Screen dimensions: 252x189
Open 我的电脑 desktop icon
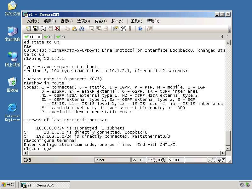(12, 34)
